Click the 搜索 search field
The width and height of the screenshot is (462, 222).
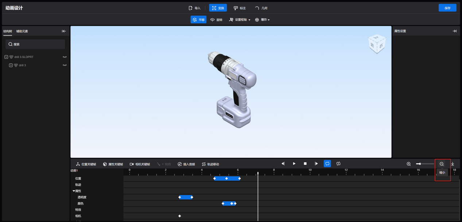(x=35, y=44)
